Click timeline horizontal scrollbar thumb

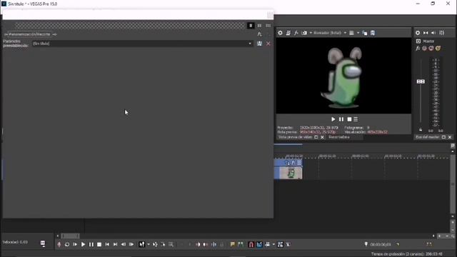click(x=70, y=236)
